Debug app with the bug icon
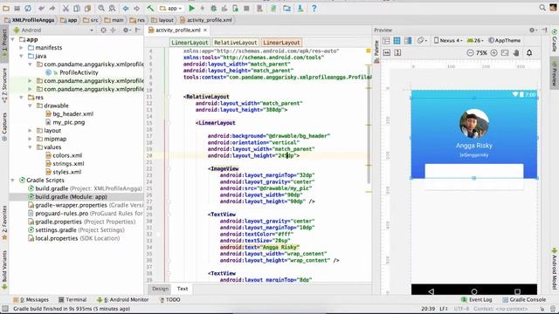The image size is (559, 314). pyautogui.click(x=213, y=8)
